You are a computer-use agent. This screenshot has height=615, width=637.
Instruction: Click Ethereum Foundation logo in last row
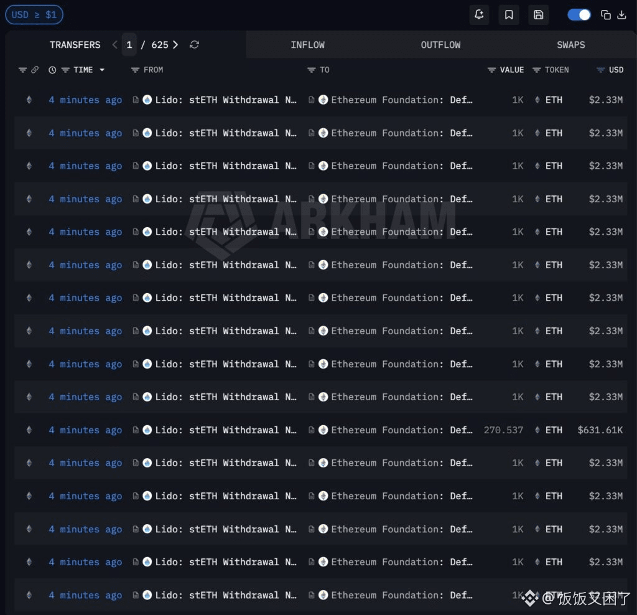point(323,596)
